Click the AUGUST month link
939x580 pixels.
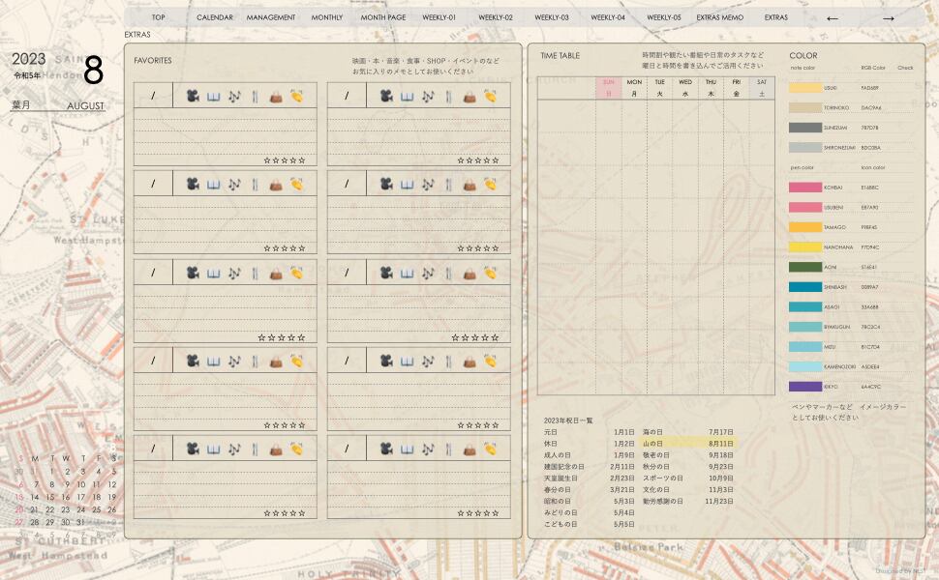85,105
